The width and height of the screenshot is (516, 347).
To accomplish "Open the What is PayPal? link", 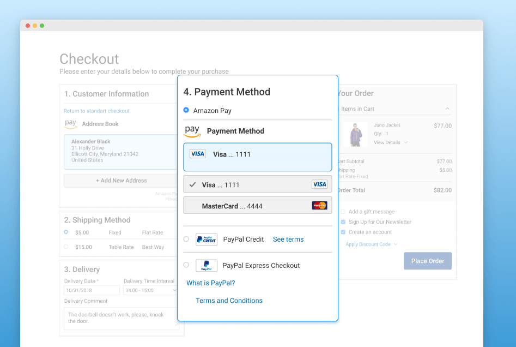I will point(211,283).
